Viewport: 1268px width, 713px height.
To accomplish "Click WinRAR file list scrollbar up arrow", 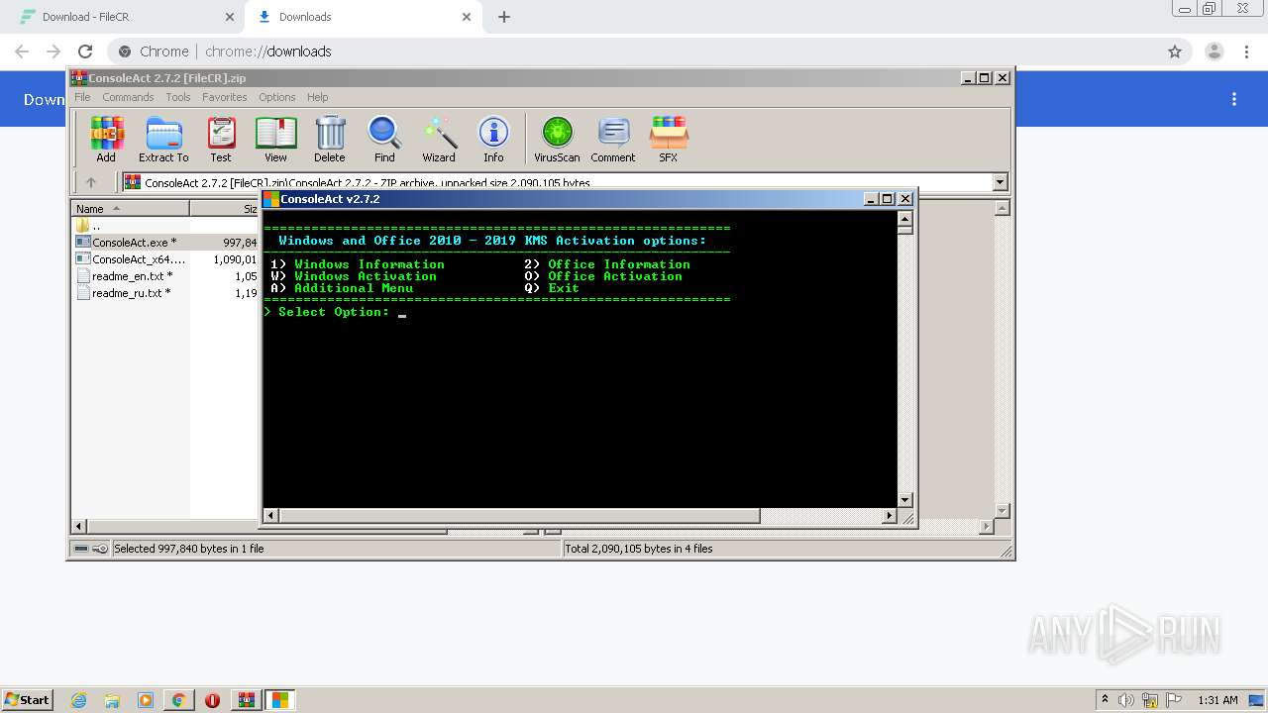I will (x=1002, y=208).
